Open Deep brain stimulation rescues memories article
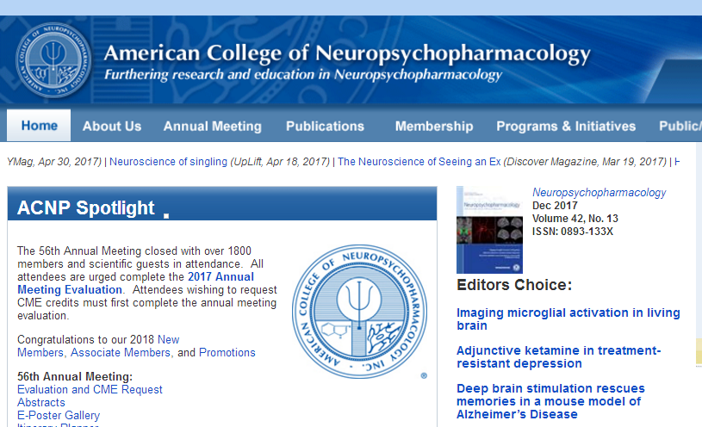 550,401
